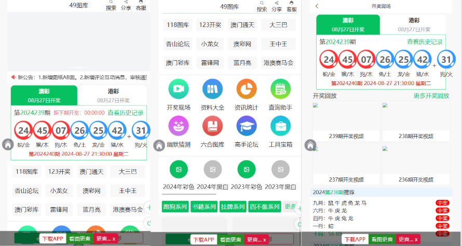
Task: Play the 237期开奖视频 thumbnail
Action: pos(346,165)
